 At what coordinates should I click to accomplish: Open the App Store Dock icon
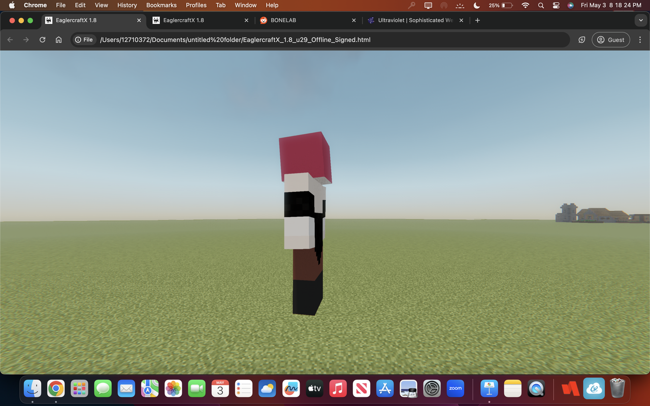click(385, 389)
